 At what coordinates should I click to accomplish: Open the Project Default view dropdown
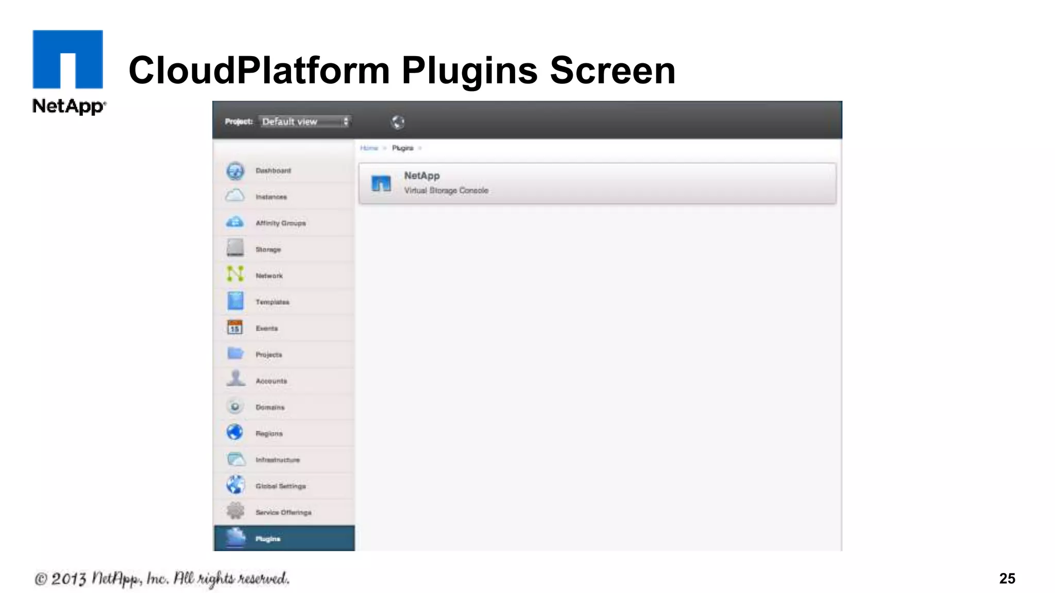305,121
